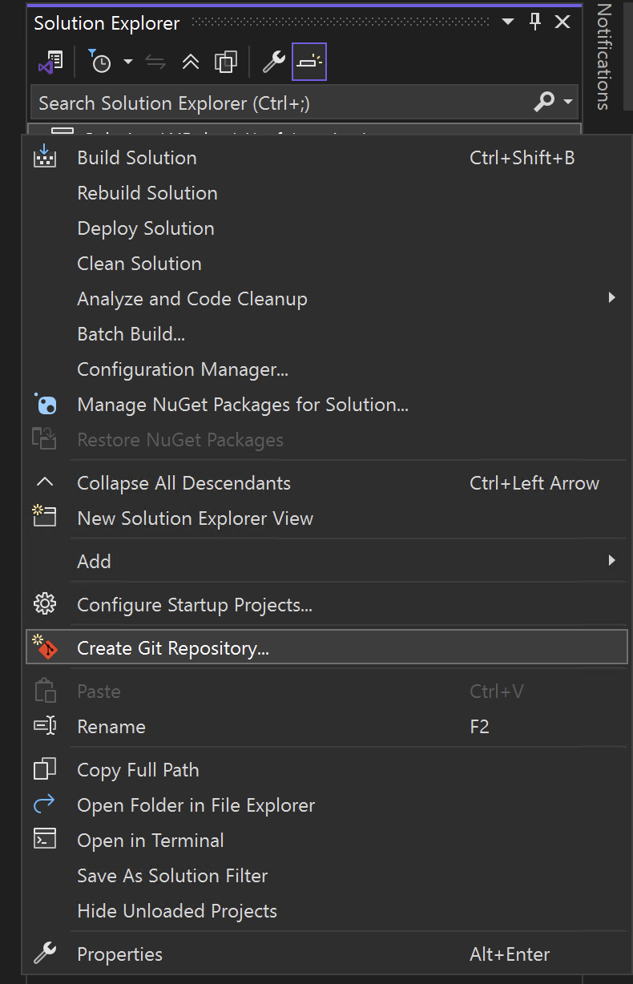Collapse all items using the Collapse All icon
Viewport: 633px width, 984px height.
point(190,62)
